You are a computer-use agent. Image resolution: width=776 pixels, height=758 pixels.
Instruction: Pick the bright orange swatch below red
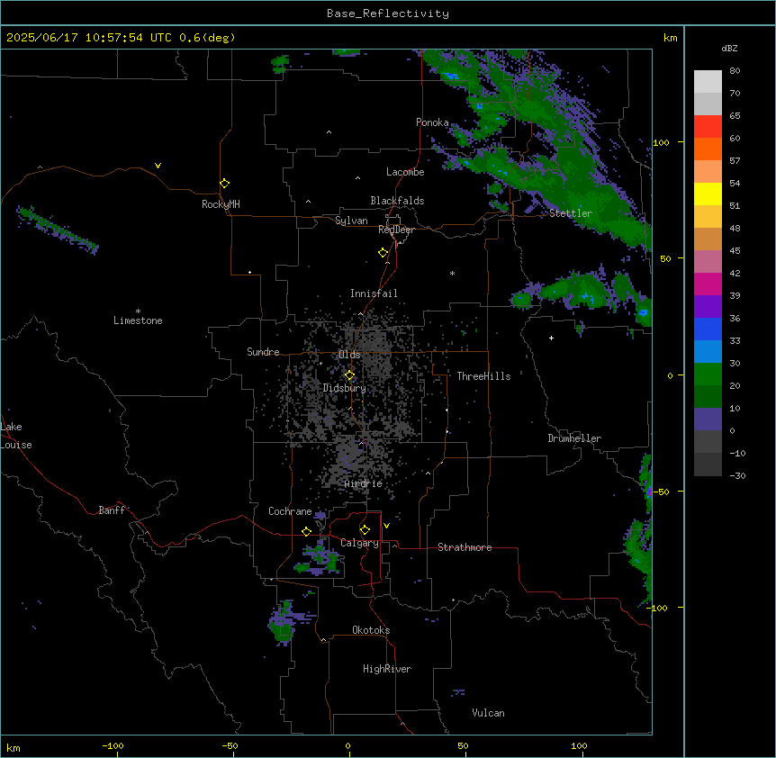(x=708, y=149)
